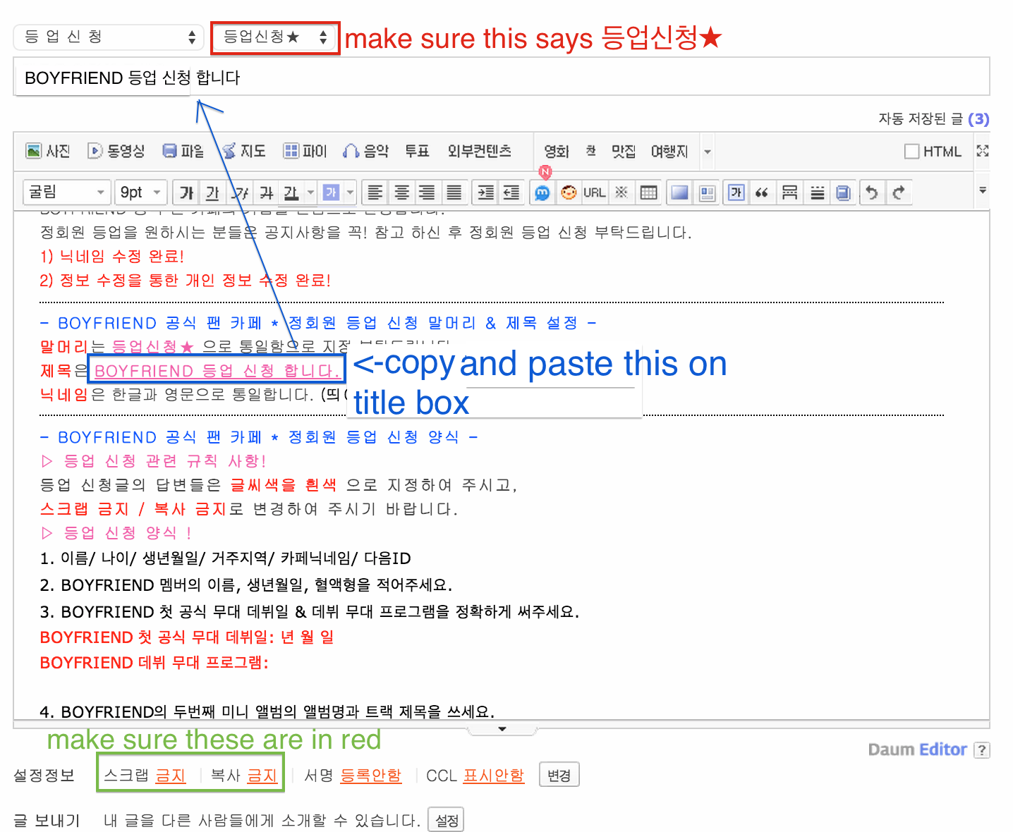
Task: Expand editor height with bottom arrow handle
Action: pyautogui.click(x=502, y=729)
